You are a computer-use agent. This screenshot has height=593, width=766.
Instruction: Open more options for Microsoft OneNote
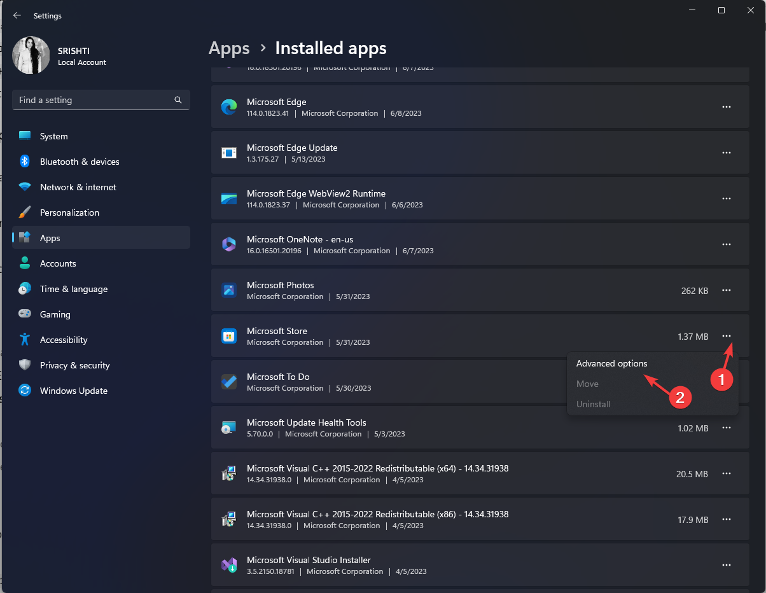coord(727,244)
